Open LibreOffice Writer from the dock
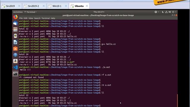The width and height of the screenshot is (190, 107). click(15, 42)
